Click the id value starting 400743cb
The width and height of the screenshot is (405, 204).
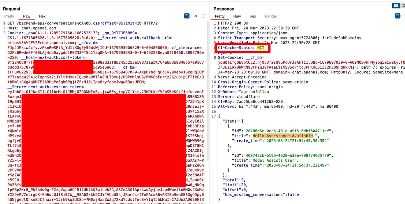[x=288, y=156]
